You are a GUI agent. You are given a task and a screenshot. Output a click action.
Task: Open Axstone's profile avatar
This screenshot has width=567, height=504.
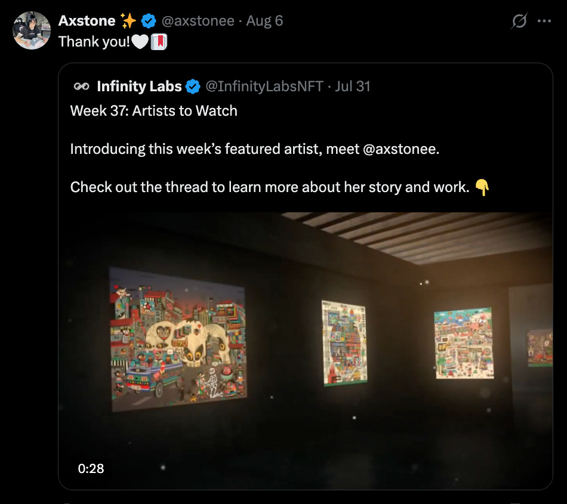[32, 30]
